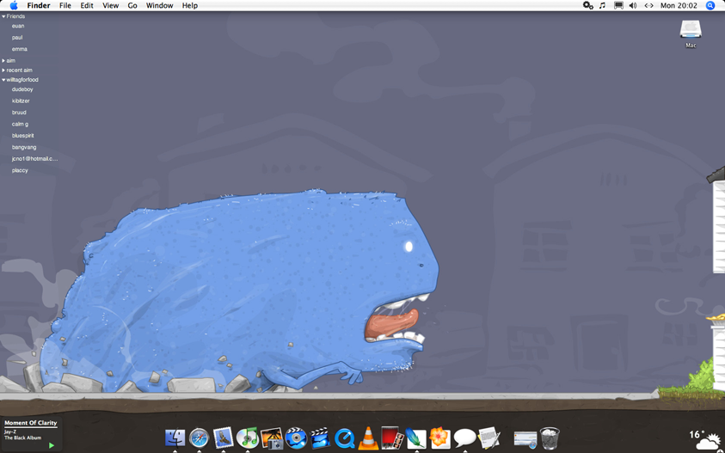Select buddy bangvang
725x453 pixels.
[x=24, y=147]
